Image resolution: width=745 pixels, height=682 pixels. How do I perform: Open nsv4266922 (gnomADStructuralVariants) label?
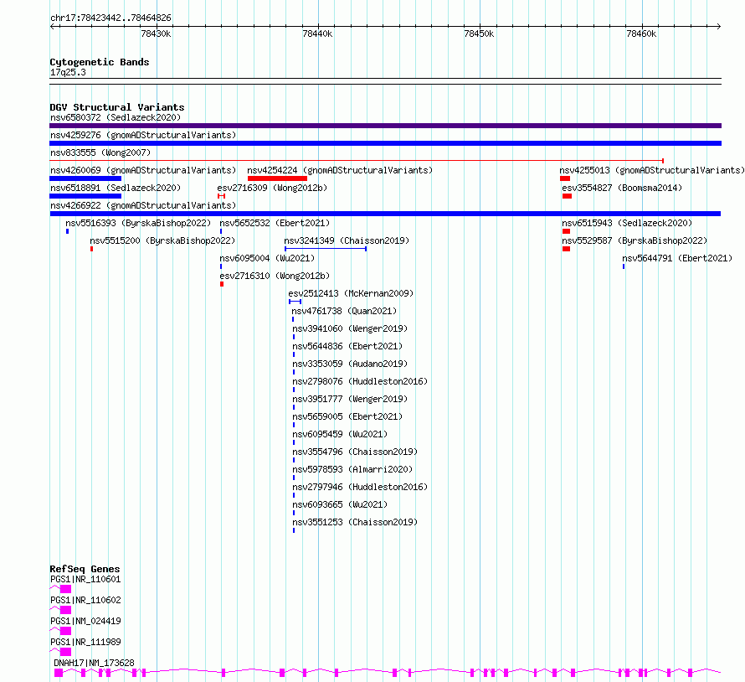(143, 205)
